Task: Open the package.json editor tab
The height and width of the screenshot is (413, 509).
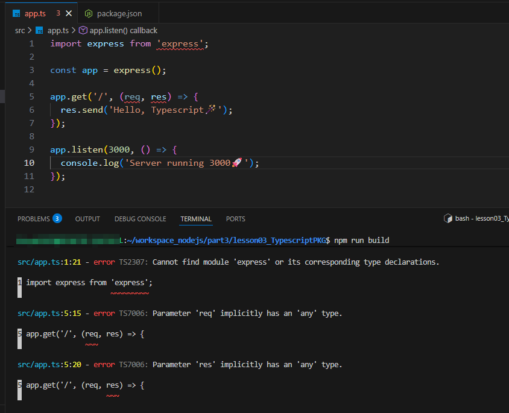Action: 119,14
